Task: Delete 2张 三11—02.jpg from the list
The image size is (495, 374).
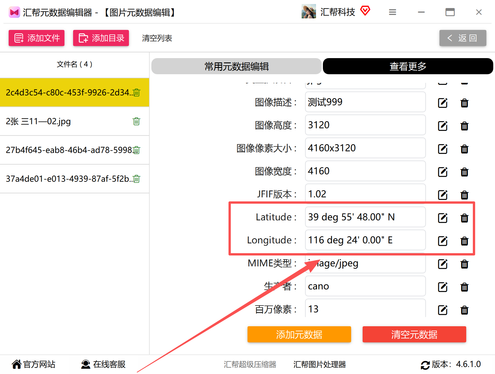Action: (x=136, y=121)
